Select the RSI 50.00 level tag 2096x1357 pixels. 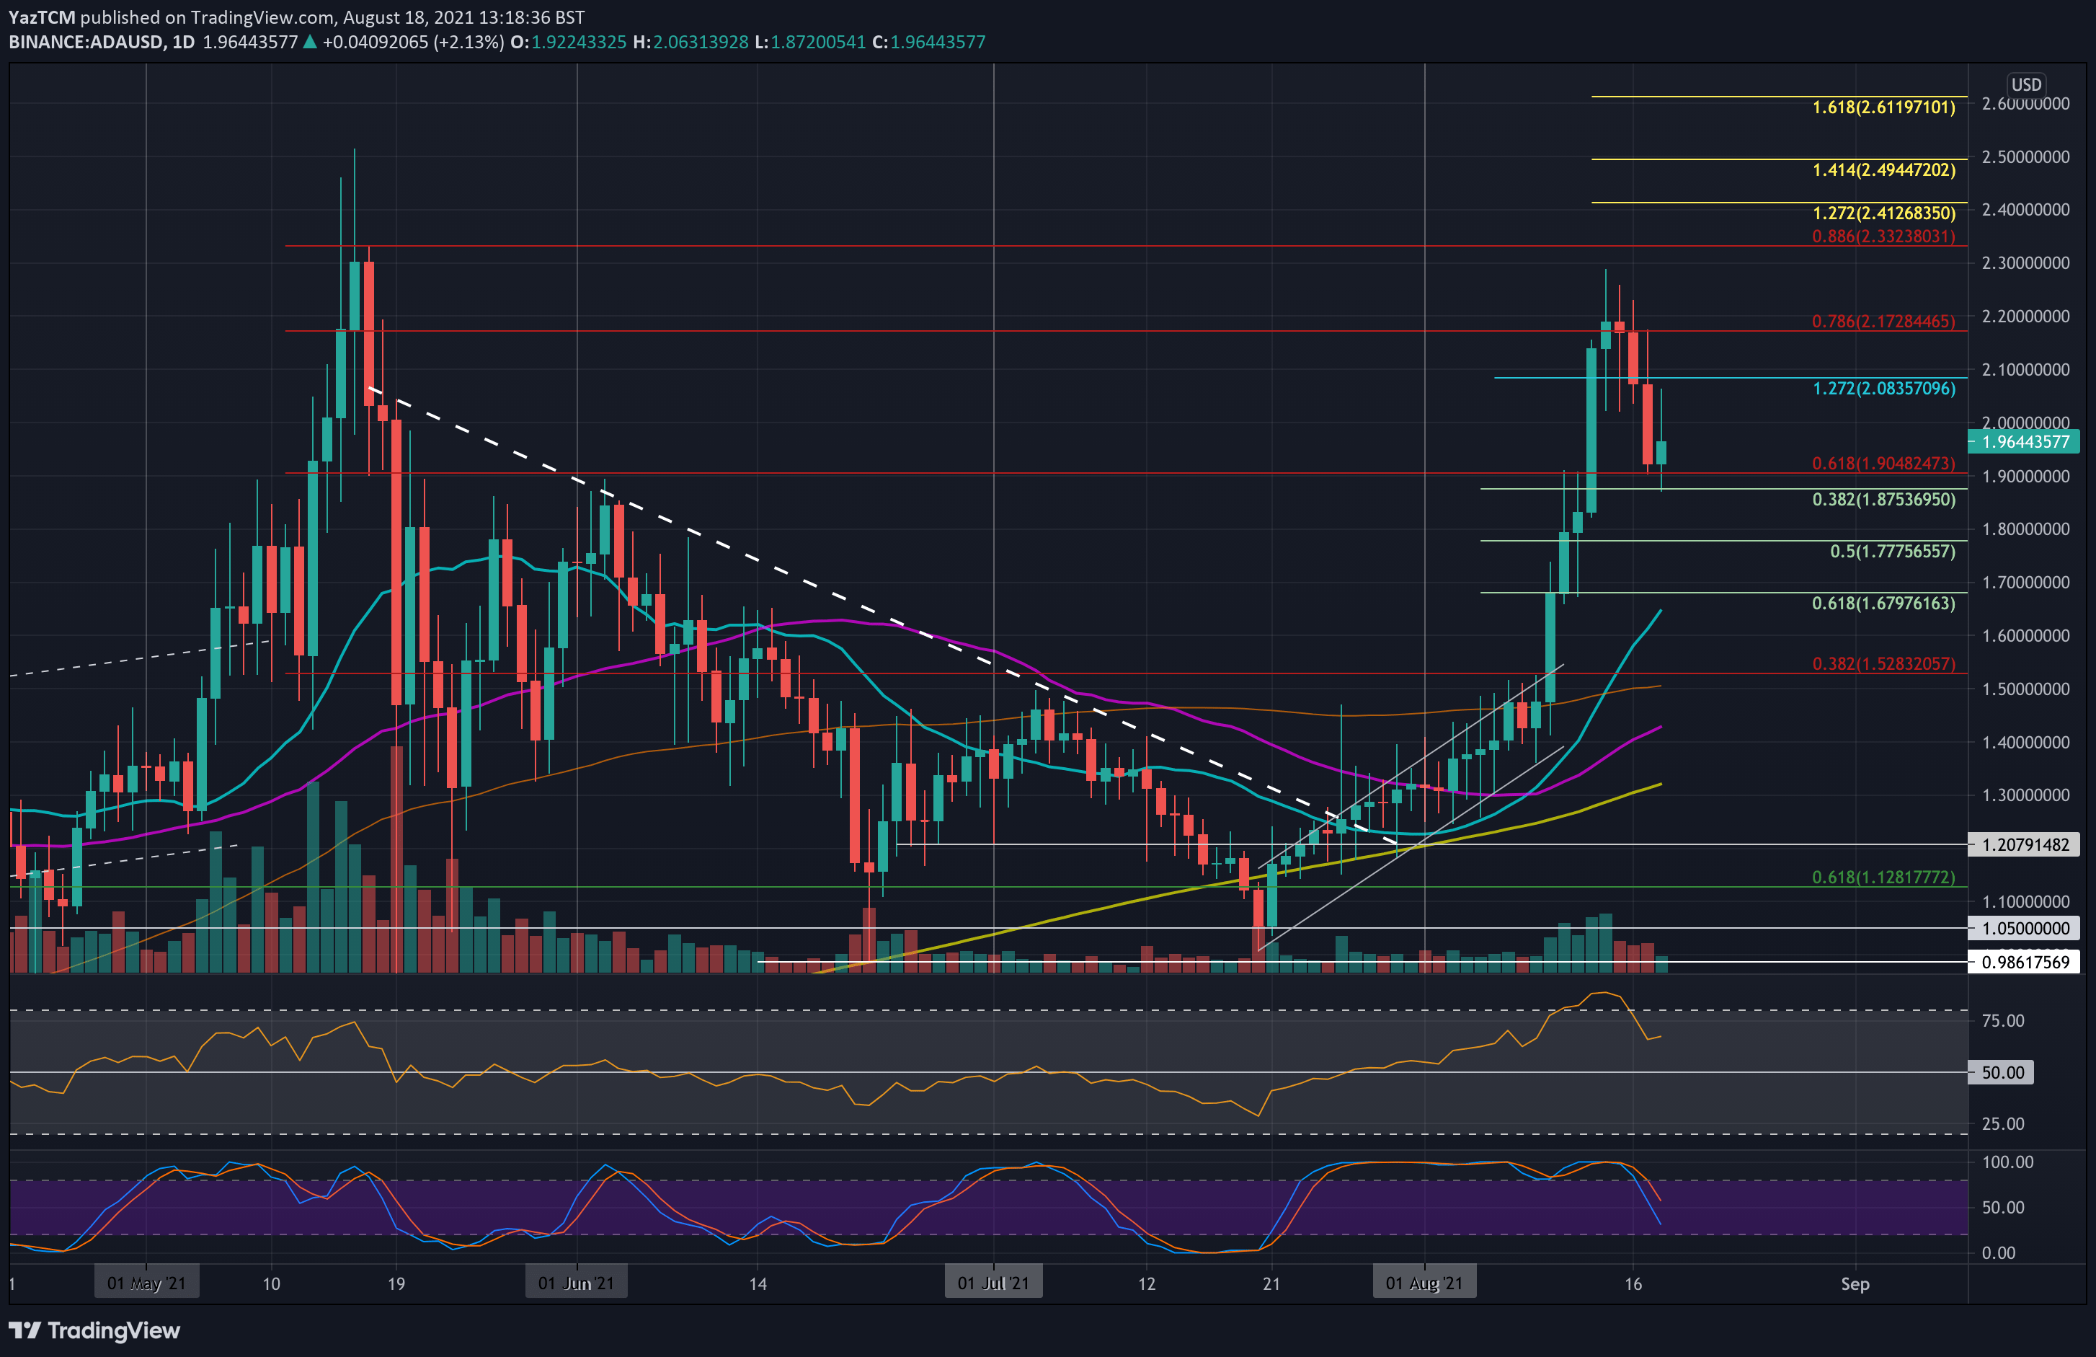click(x=2000, y=1072)
